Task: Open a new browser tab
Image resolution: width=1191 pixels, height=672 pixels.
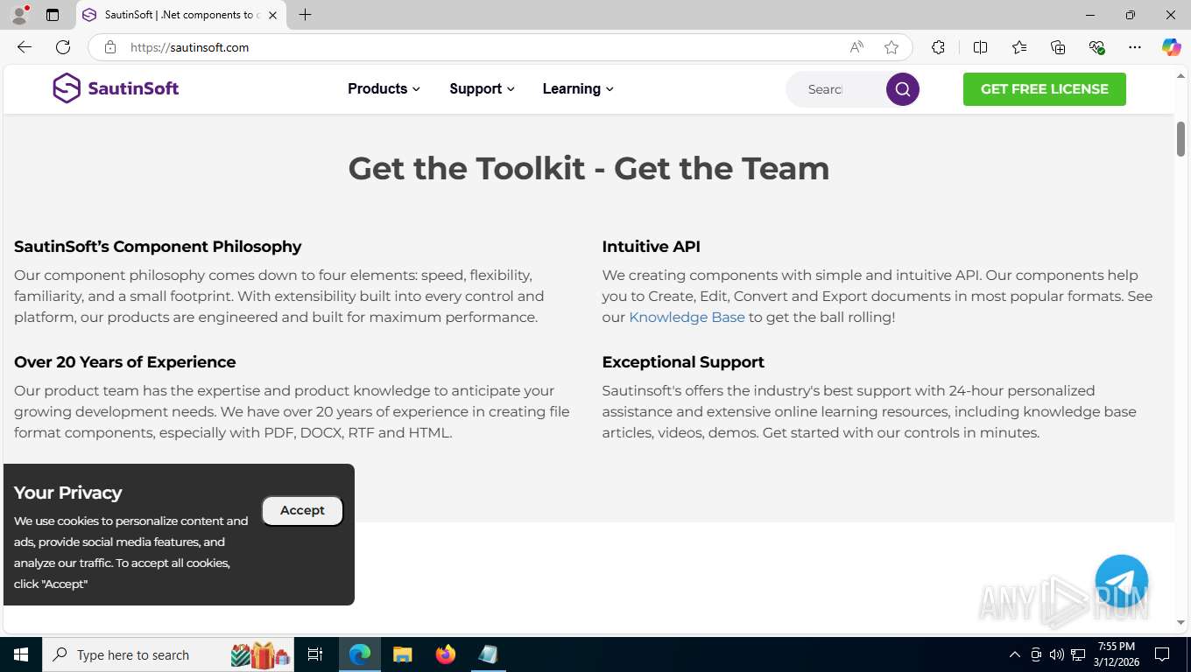Action: [305, 15]
